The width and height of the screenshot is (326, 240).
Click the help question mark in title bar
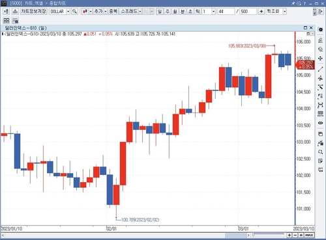click(x=304, y=3)
